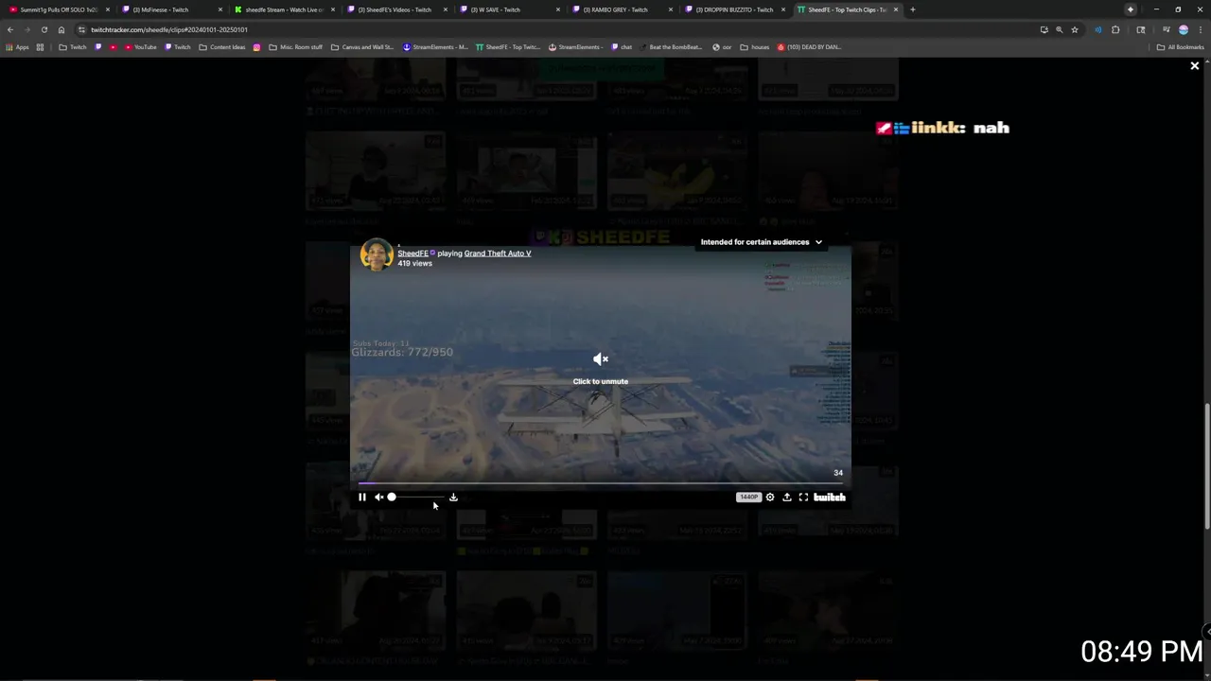Open a new browser tab
The height and width of the screenshot is (681, 1211).
tap(912, 9)
